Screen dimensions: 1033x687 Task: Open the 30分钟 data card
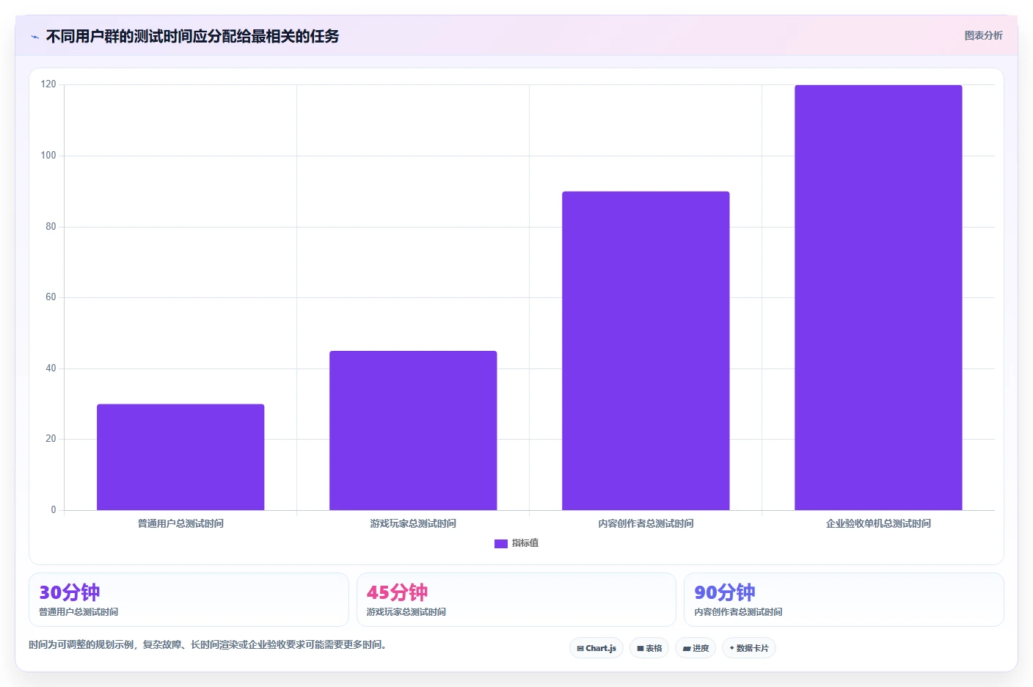click(189, 600)
